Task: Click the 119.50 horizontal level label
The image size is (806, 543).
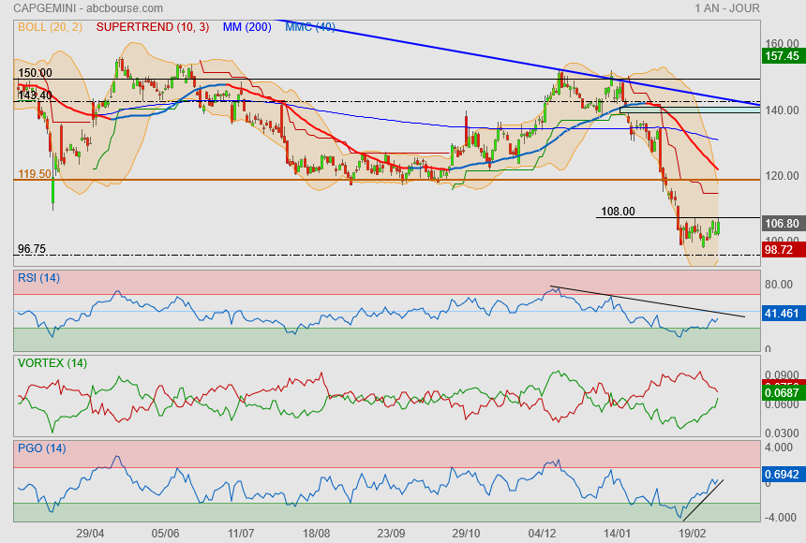Action: click(35, 174)
